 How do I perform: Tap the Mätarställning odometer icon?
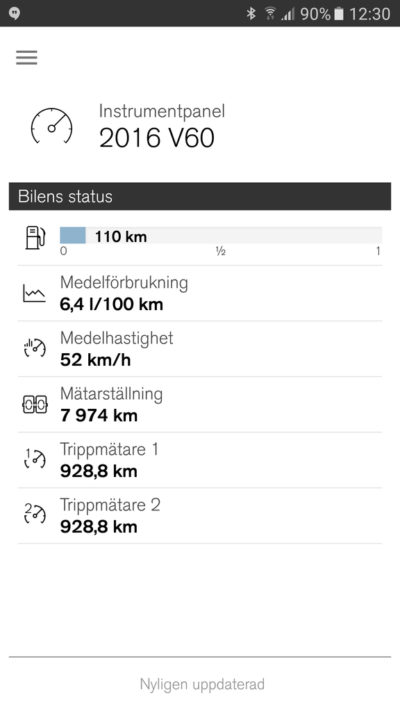click(35, 404)
